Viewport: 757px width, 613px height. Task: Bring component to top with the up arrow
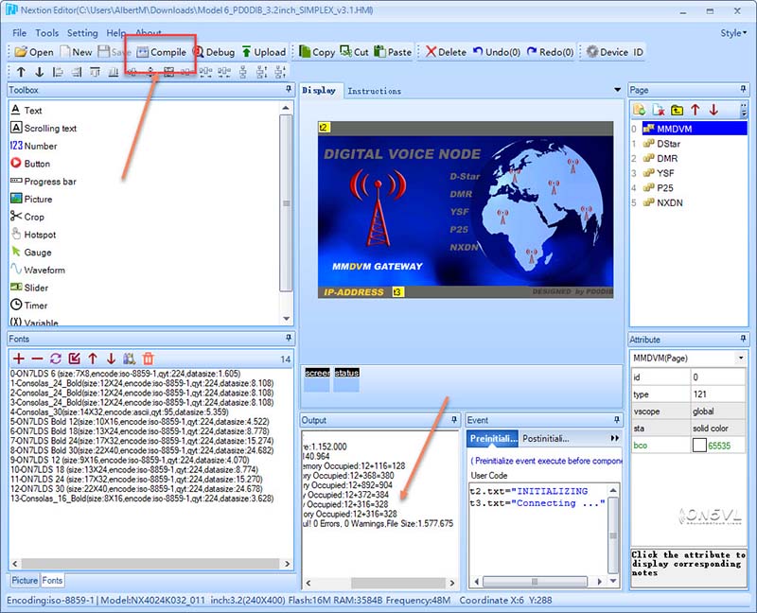click(21, 73)
